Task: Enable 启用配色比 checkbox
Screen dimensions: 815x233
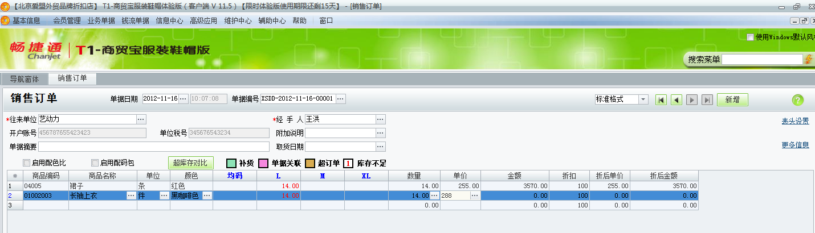Action: (x=26, y=163)
